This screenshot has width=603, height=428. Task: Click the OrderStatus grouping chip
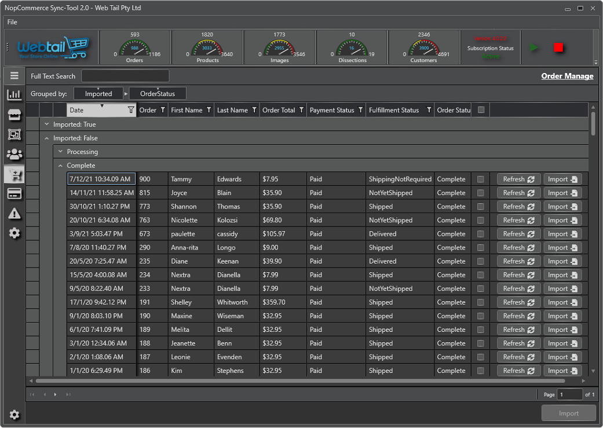coord(158,93)
